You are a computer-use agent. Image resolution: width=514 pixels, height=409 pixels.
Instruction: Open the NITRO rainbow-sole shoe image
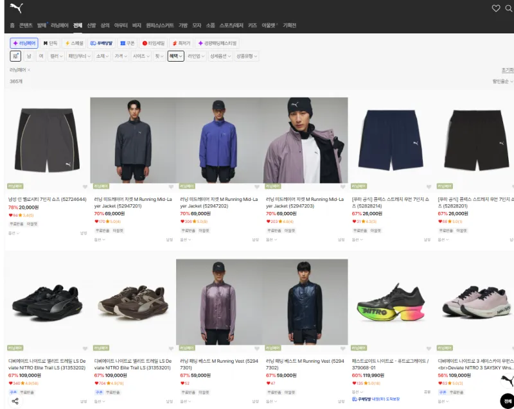point(391,302)
